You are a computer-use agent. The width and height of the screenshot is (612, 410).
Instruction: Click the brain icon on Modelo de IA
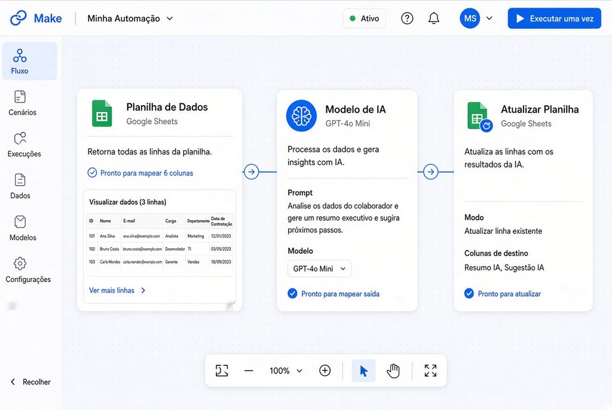[x=301, y=116]
